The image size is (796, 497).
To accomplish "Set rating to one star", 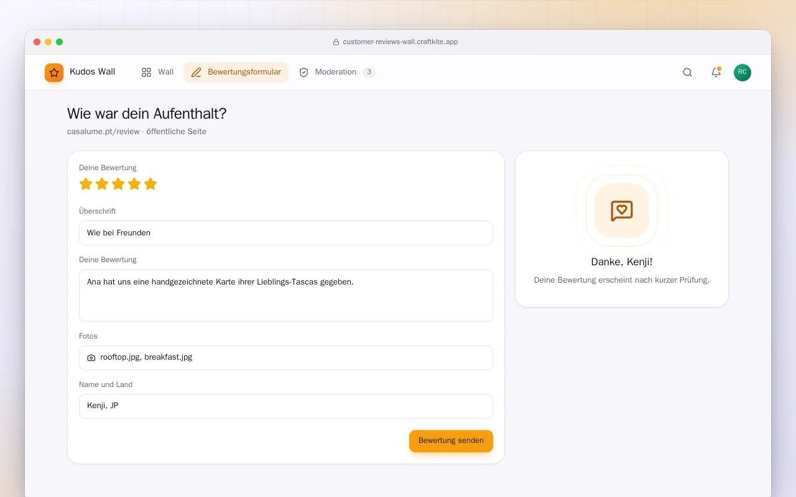I will 86,184.
